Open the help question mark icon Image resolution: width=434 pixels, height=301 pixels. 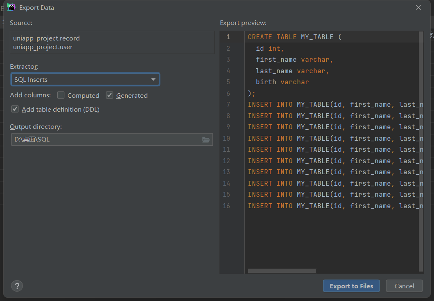(17, 285)
